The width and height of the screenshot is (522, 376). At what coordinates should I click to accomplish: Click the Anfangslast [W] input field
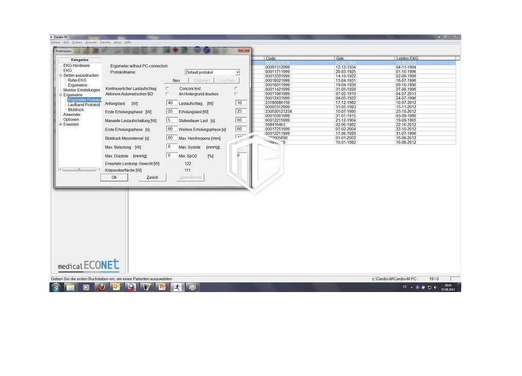pos(171,103)
